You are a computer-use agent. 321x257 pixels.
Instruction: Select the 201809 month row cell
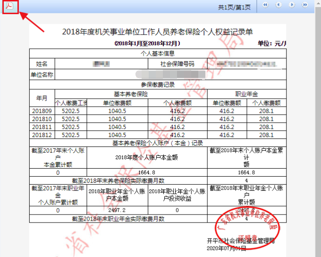click(42, 111)
